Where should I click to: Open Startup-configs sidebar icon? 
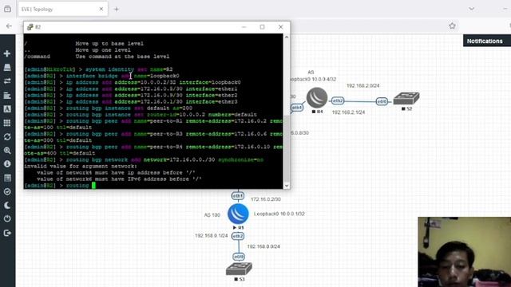tap(7, 95)
